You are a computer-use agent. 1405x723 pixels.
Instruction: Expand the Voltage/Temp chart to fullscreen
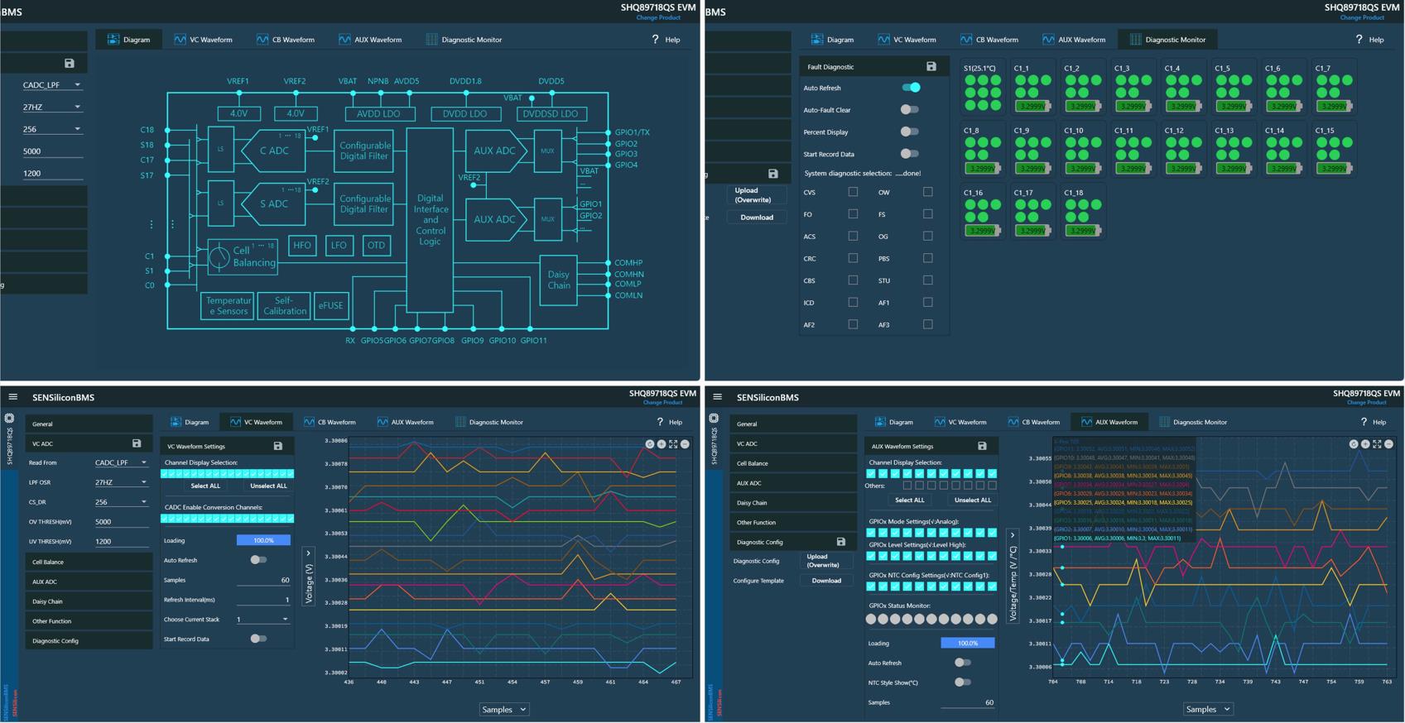coord(1377,444)
